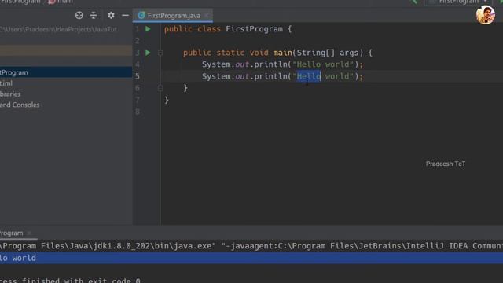Screen dimensions: 503x283
Task: Select the FirstProgram run tool window tab
Action: pos(12,233)
